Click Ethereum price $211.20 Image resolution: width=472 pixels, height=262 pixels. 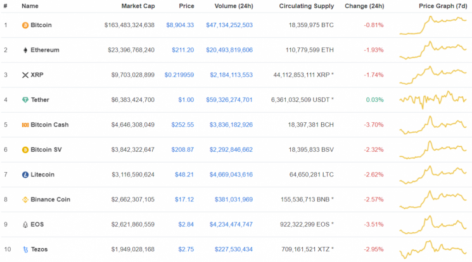182,50
